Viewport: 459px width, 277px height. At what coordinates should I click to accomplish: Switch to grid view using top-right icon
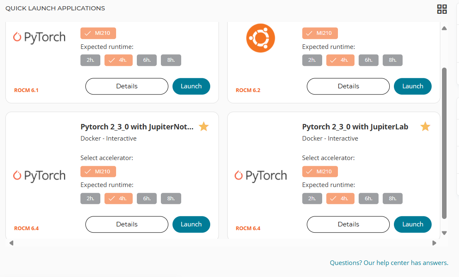pos(442,9)
